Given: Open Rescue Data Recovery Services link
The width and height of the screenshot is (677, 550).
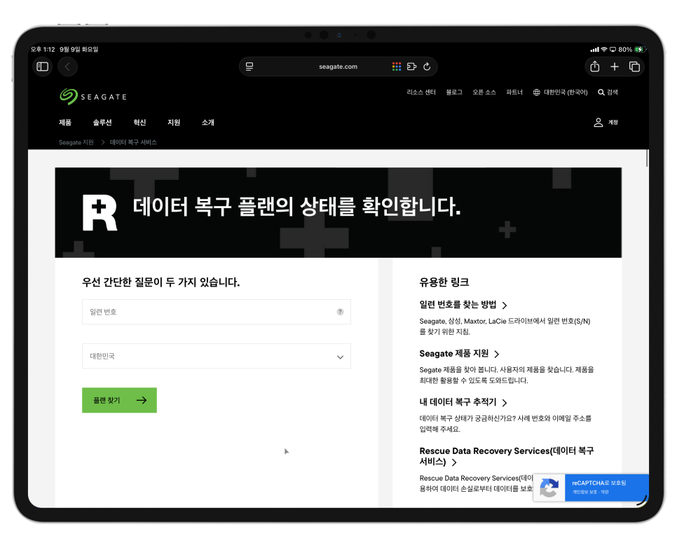Looking at the screenshot, I should 507,456.
